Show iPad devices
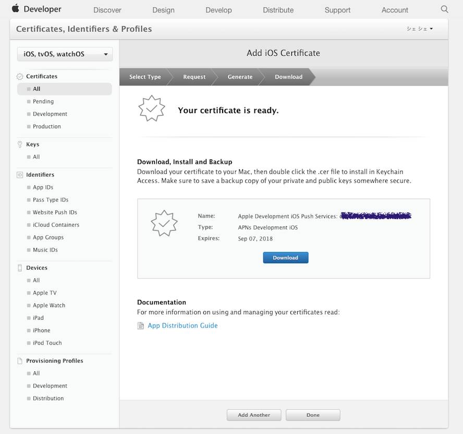Image resolution: width=463 pixels, height=434 pixels. (x=38, y=318)
